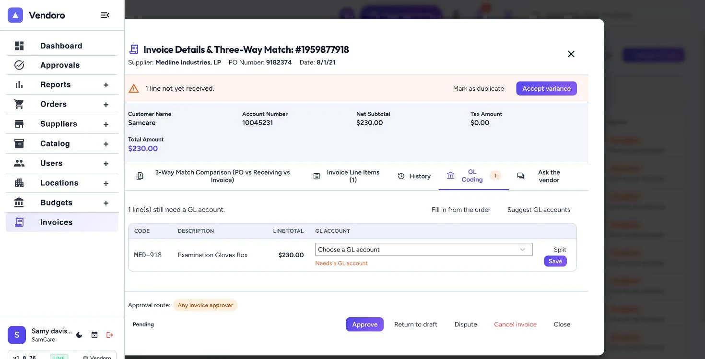This screenshot has width=705, height=359.
Task: Click Cancel invoice
Action: pos(515,324)
